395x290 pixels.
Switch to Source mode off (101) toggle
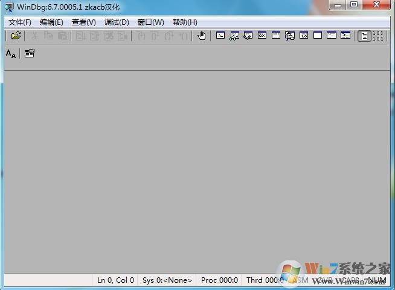[x=377, y=36]
